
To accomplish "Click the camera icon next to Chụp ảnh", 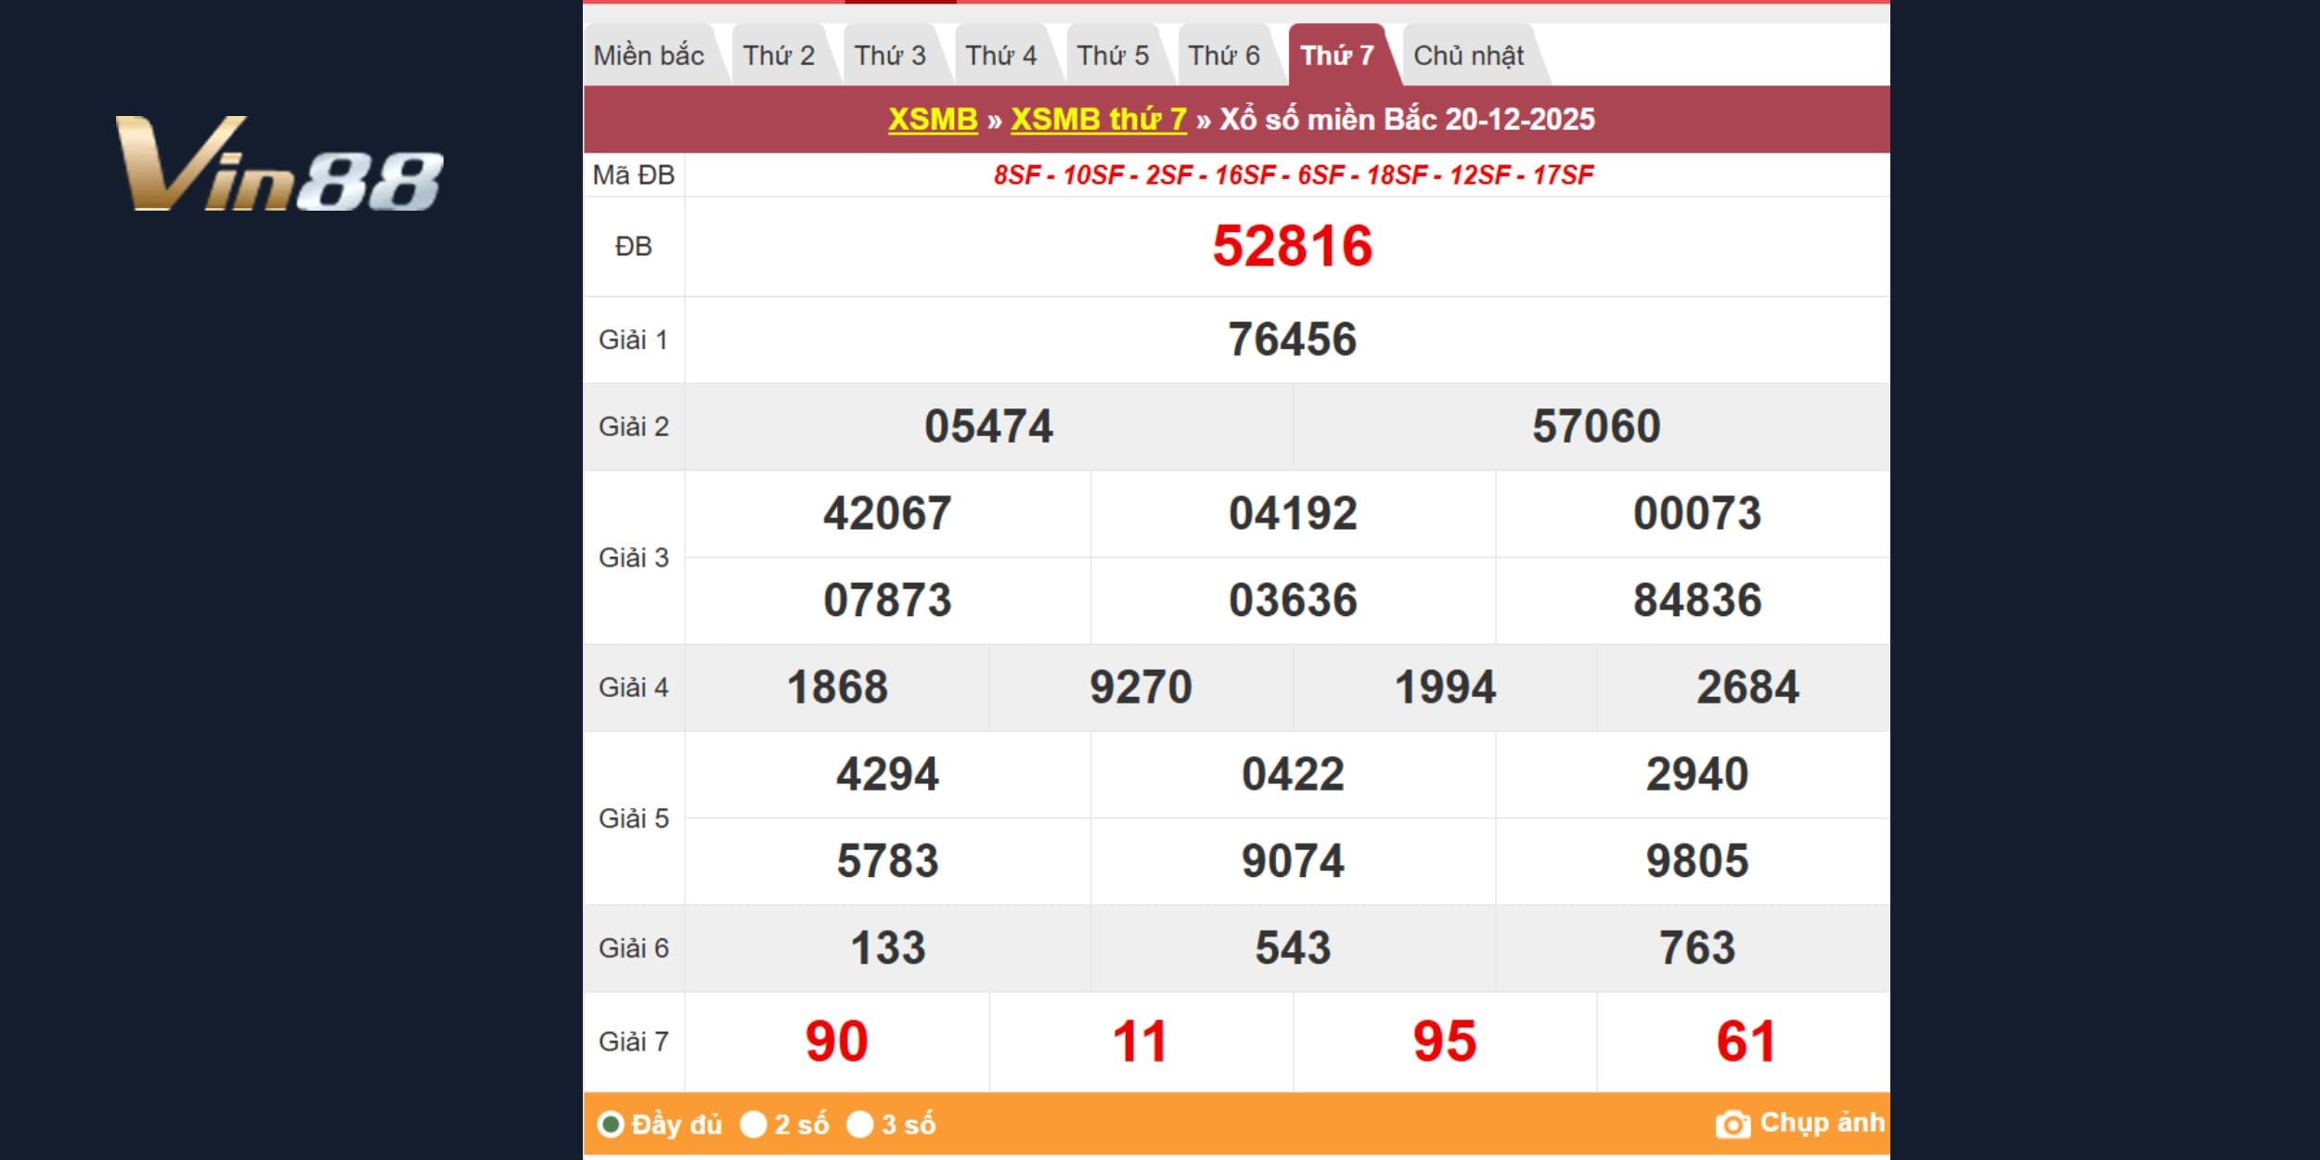I will tap(1732, 1124).
